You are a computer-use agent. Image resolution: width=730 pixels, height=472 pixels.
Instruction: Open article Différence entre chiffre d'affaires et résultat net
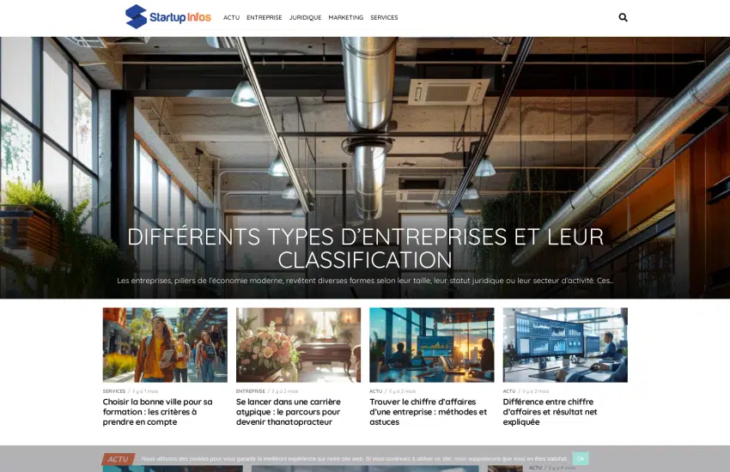click(x=550, y=412)
